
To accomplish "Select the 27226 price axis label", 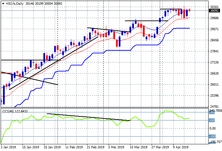I will (x=214, y=62).
